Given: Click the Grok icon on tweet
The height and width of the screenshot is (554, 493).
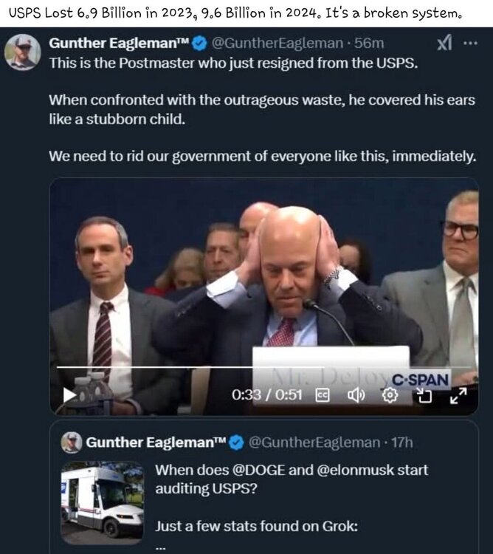Looking at the screenshot, I should tap(444, 43).
